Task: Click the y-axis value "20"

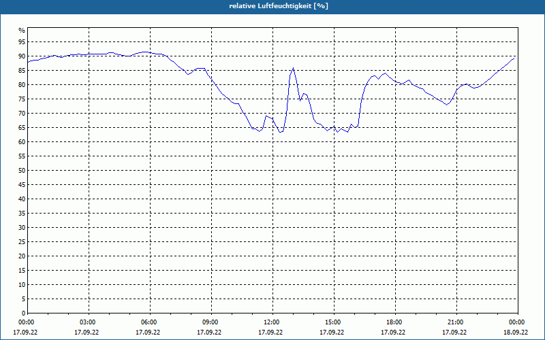Action: [x=22, y=256]
